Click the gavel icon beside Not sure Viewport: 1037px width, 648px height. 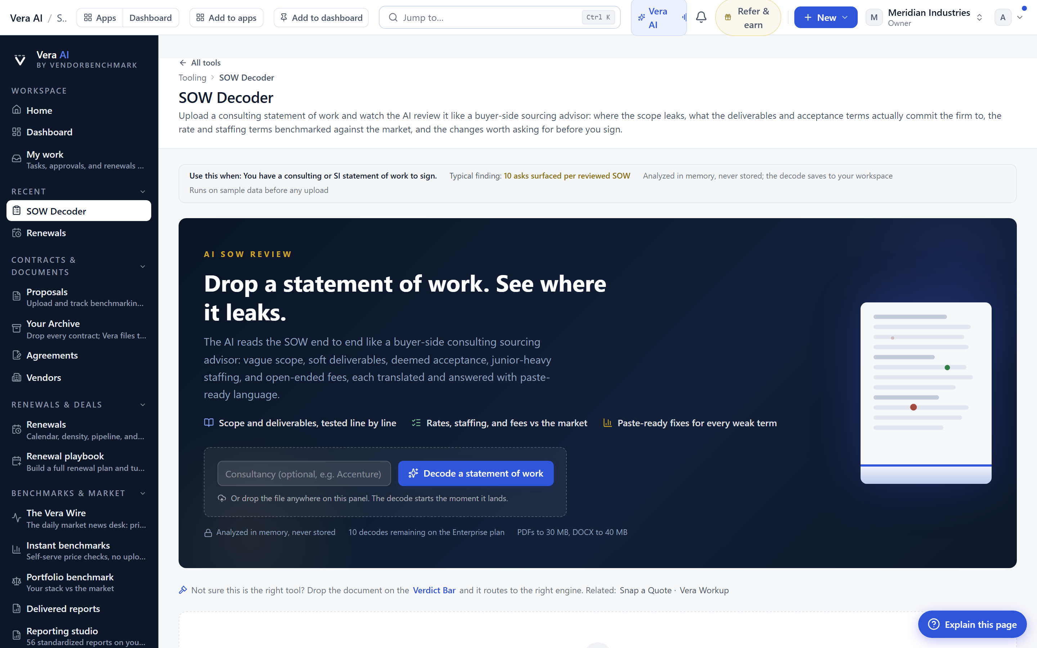pos(183,590)
